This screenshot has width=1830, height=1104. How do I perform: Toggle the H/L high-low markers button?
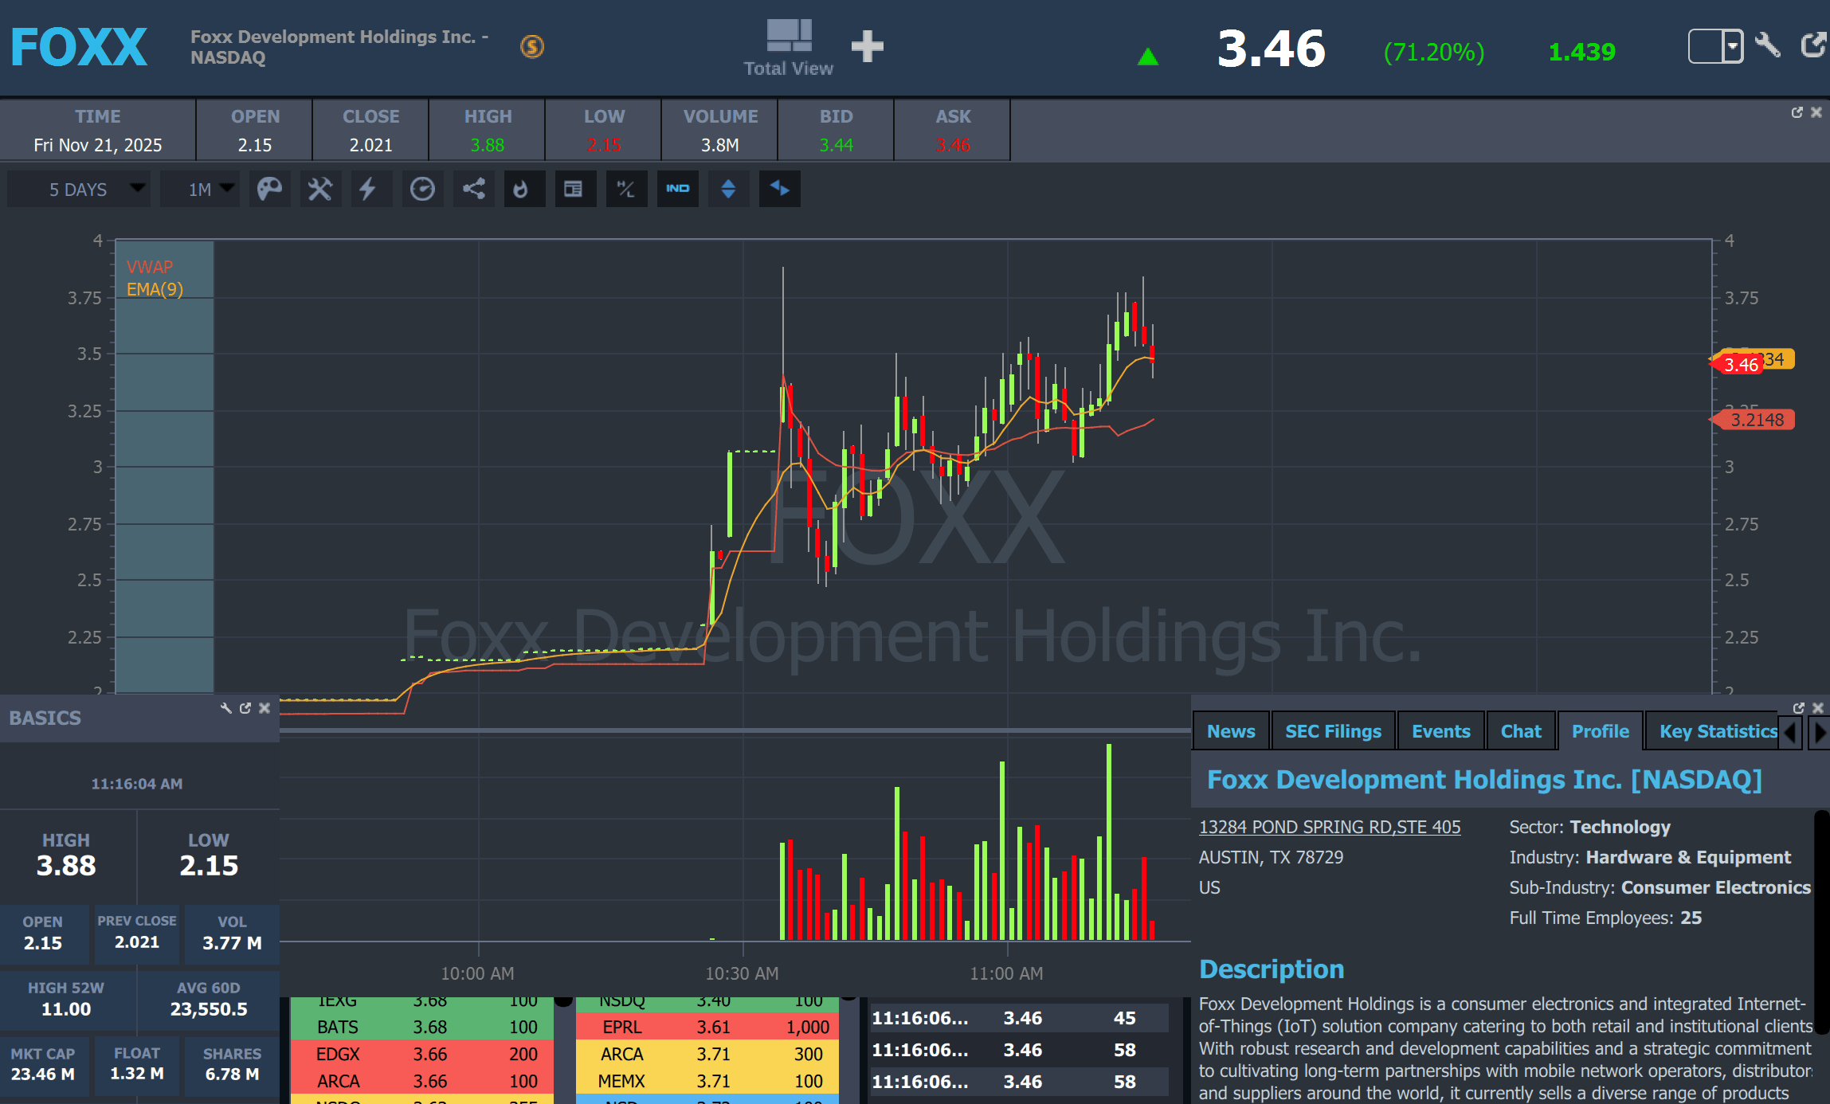click(626, 189)
